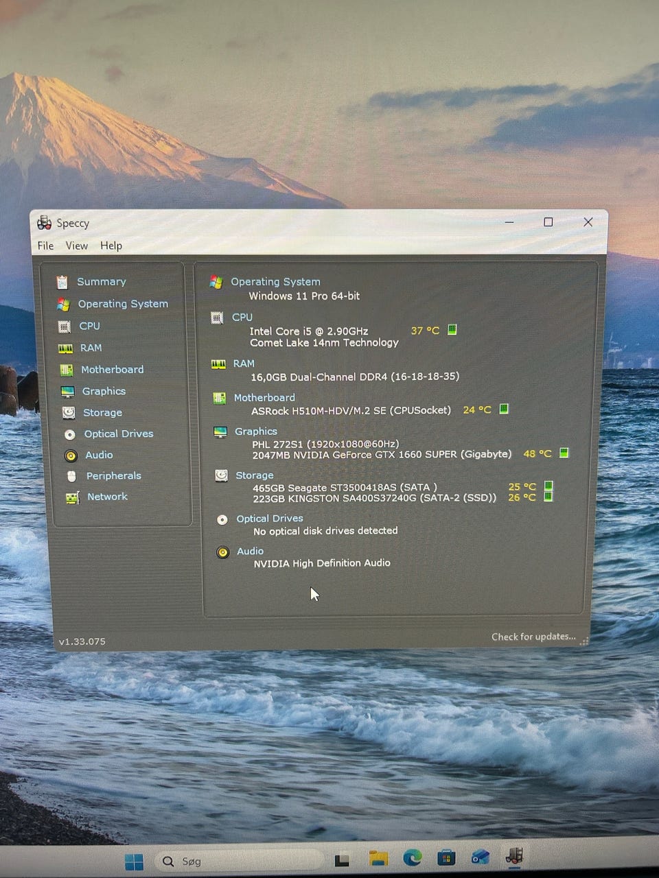Viewport: 659px width, 878px height.
Task: Click the CPU temperature indicator icon
Action: click(452, 330)
